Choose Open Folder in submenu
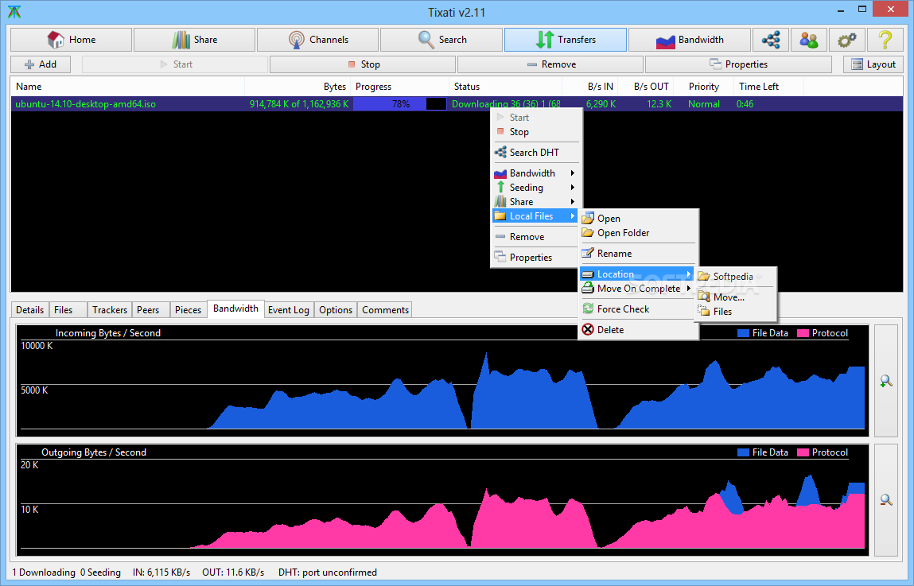 638,233
